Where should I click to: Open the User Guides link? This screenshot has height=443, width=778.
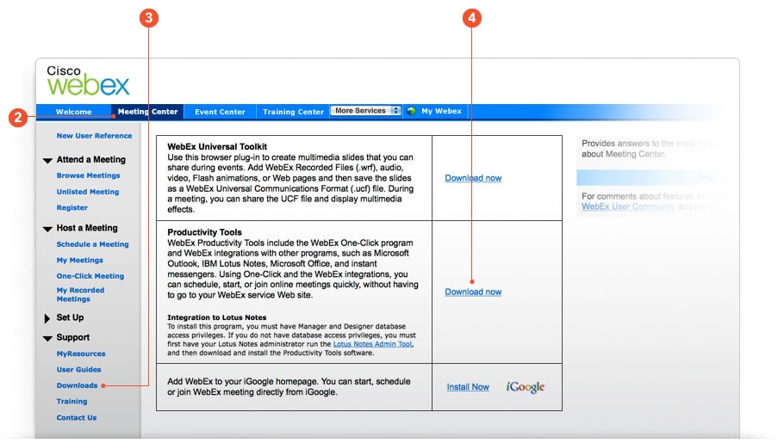79,370
